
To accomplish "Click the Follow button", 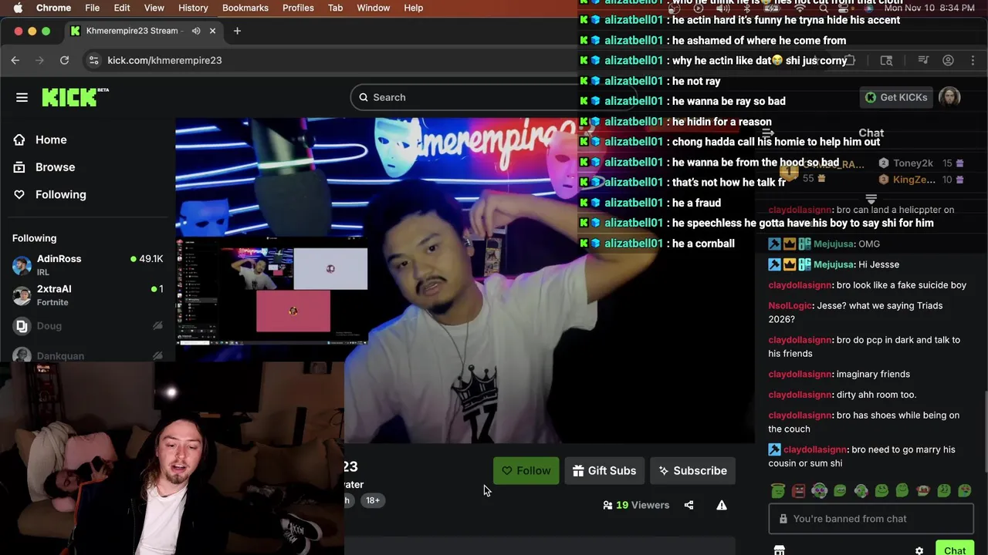I will (526, 470).
